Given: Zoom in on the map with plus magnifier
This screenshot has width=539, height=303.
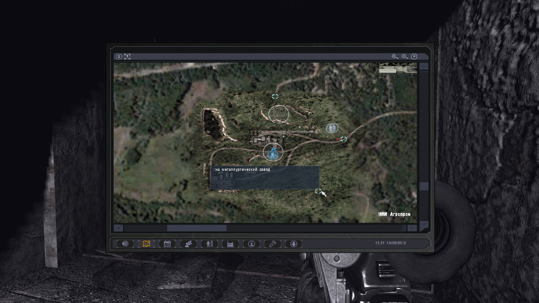Looking at the screenshot, I should pos(395,57).
